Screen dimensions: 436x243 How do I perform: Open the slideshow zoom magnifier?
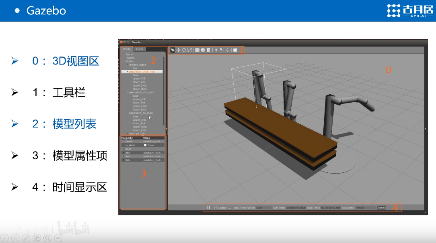[x=47, y=238]
